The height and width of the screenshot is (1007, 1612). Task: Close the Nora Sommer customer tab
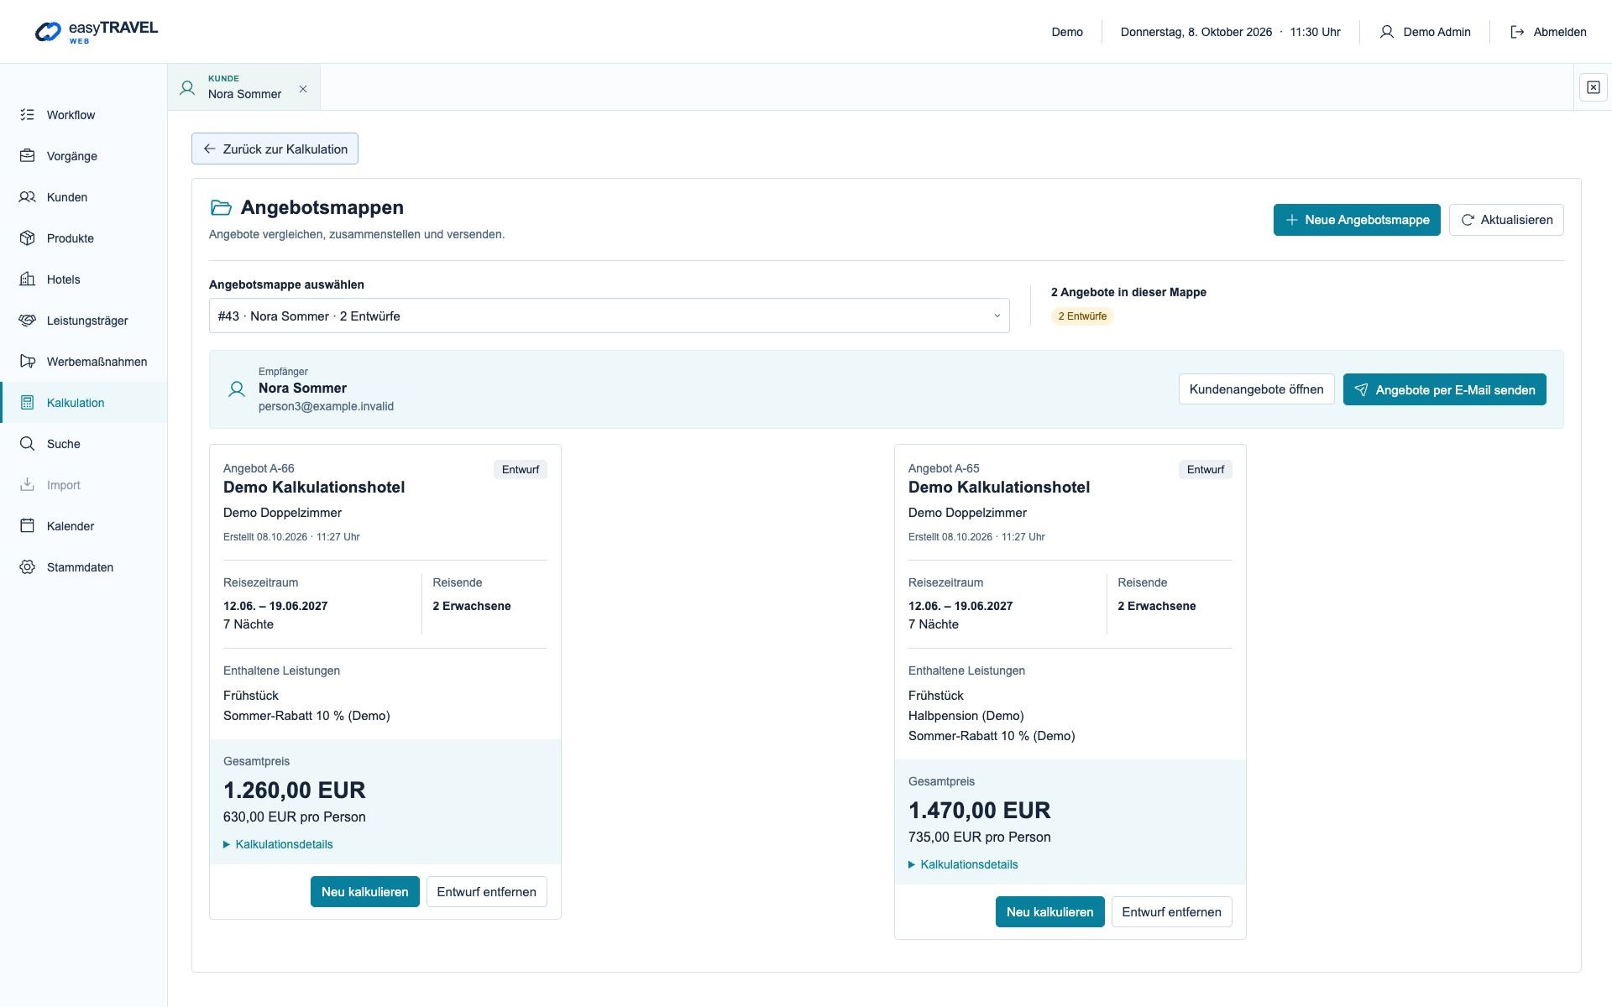(x=303, y=89)
